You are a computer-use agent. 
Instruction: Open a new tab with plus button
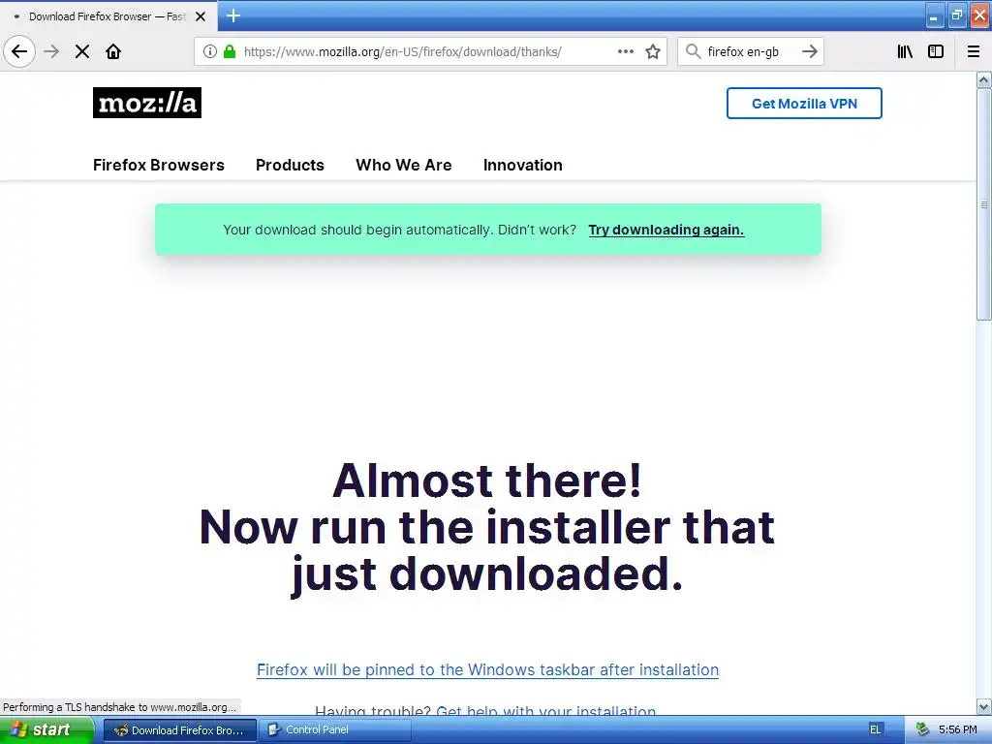(233, 15)
